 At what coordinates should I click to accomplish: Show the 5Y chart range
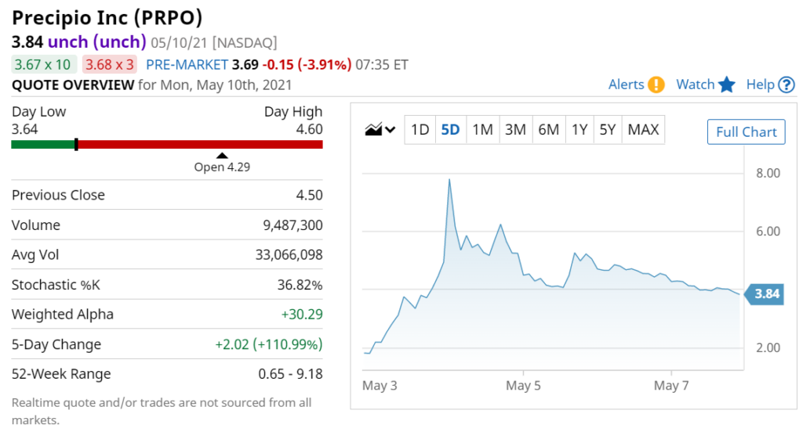tap(608, 130)
